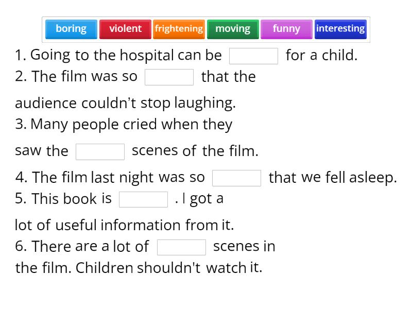Pick "boring" for the fell asleep sentence
This screenshot has height=309, width=412.
coord(71,29)
